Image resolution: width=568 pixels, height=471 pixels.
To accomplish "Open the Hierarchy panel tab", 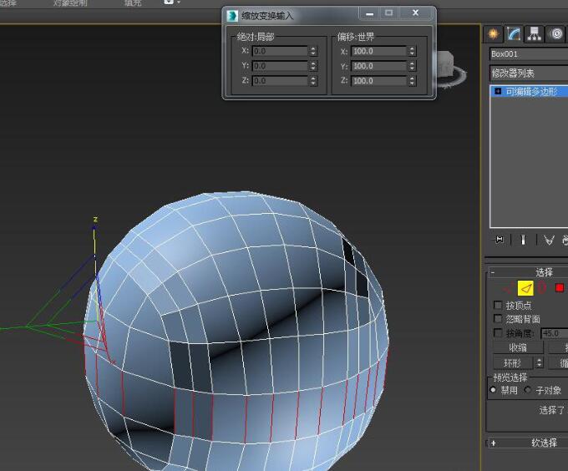I will pyautogui.click(x=535, y=33).
